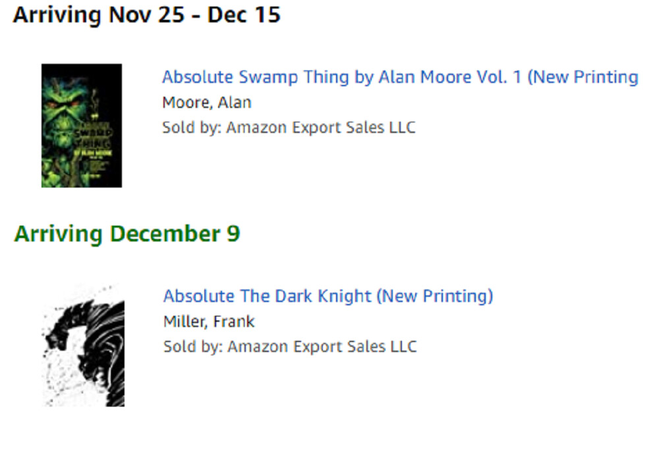Select the author name Miller, Frank

click(x=208, y=322)
